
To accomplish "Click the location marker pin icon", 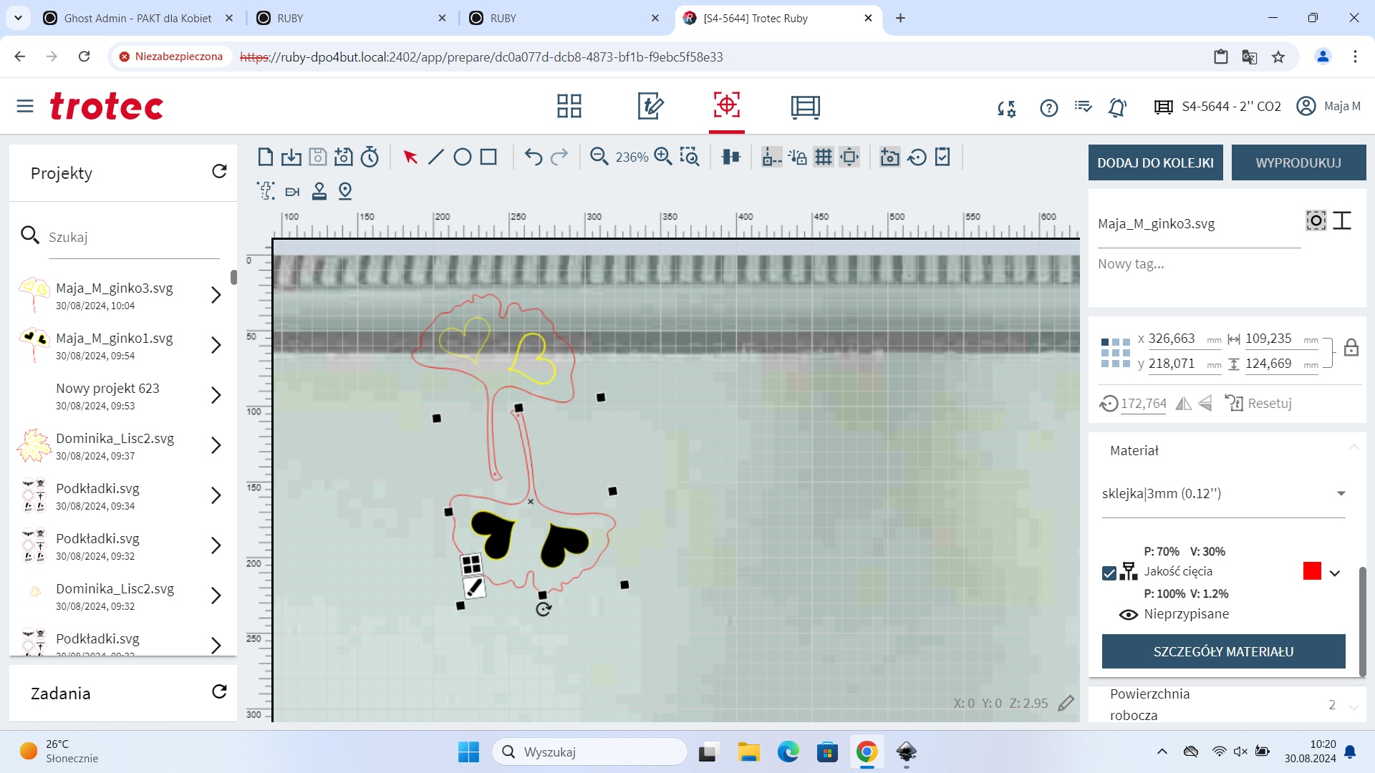I will 345,191.
